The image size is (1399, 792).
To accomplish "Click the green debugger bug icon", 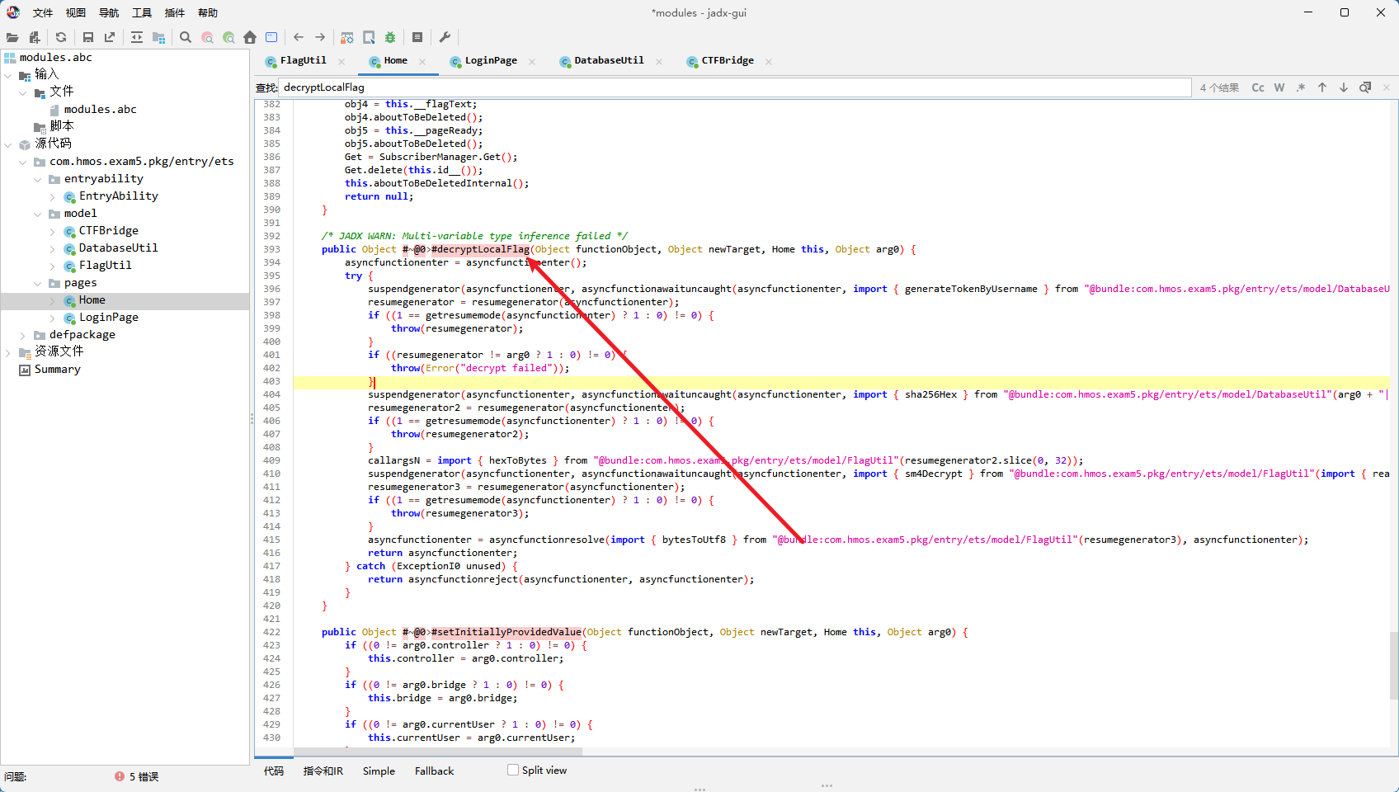I will 390,37.
